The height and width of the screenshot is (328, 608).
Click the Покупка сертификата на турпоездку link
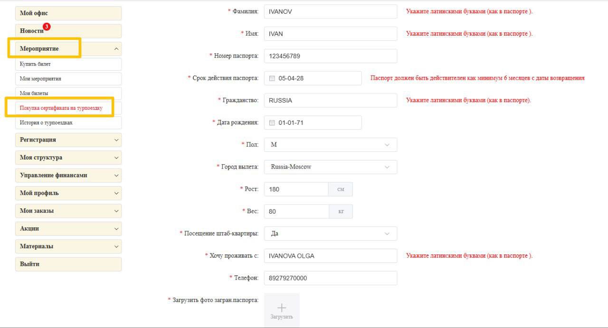click(61, 108)
